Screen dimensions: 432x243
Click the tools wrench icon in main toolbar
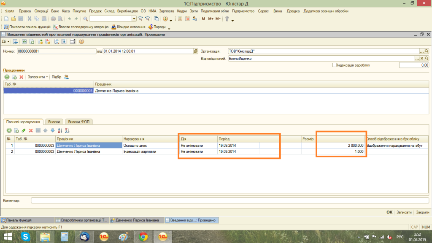[x=227, y=19]
